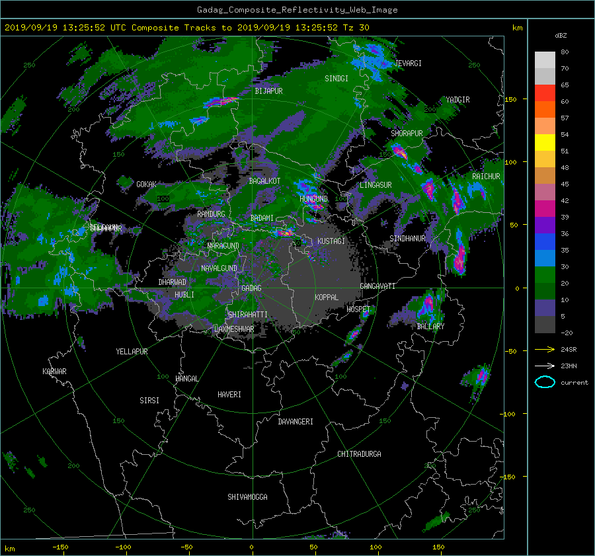595x556 pixels.
Task: Click the GADAG radar center label
Action: [251, 288]
